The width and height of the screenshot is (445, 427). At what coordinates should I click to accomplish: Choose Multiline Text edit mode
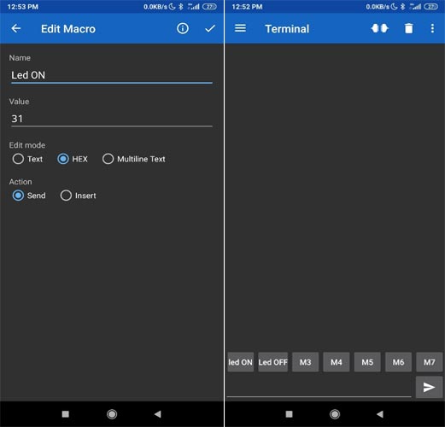[x=134, y=159]
